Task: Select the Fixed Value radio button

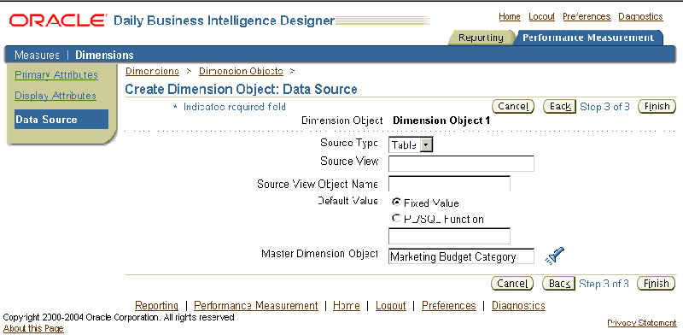Action: (396, 203)
